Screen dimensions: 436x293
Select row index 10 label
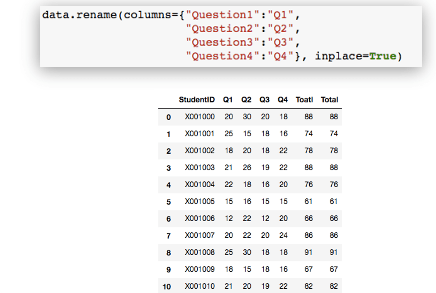point(167,287)
